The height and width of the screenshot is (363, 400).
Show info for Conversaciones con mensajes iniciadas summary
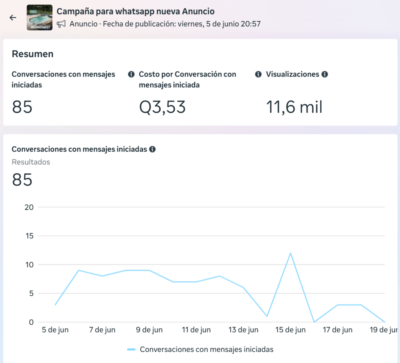coord(131,74)
